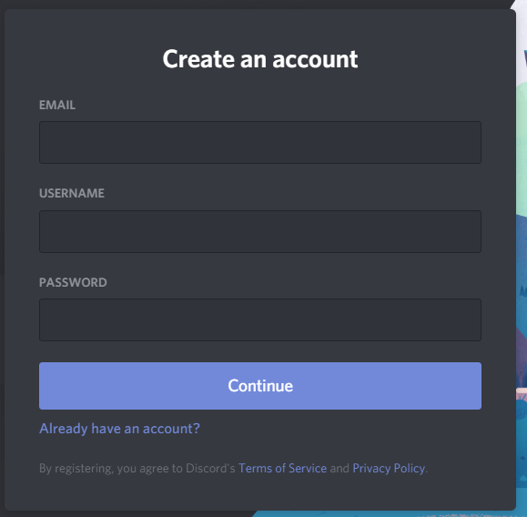Click the 'Create an account' heading
This screenshot has height=517, width=527.
coord(260,59)
